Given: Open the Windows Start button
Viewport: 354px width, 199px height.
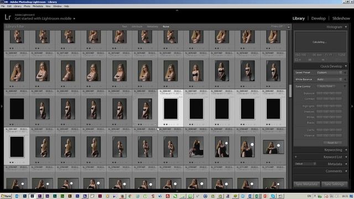Looking at the screenshot, I should (6, 196).
